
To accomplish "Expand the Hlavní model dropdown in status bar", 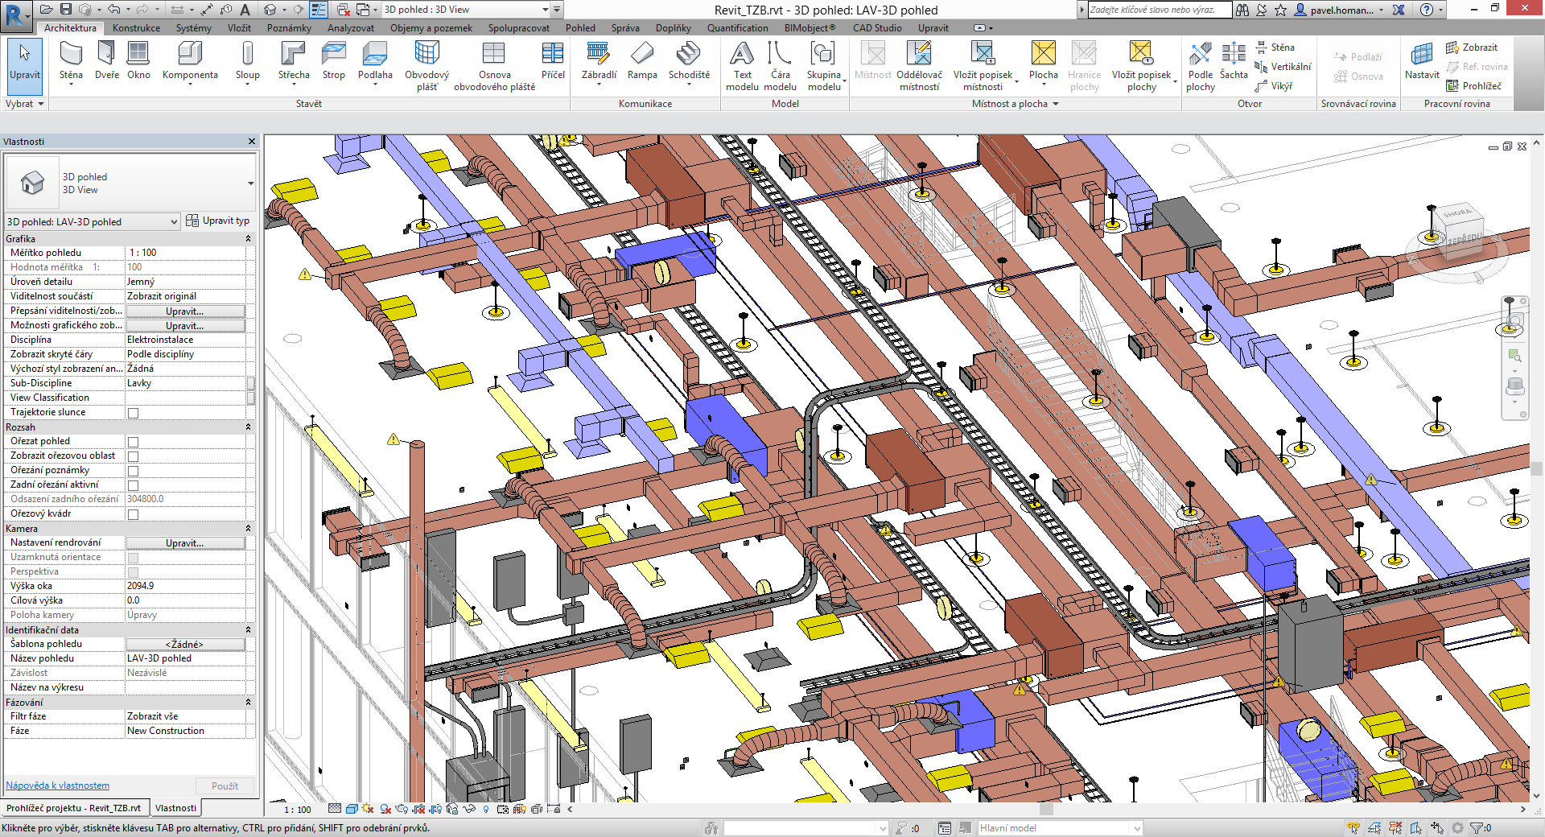I will pyautogui.click(x=1136, y=828).
